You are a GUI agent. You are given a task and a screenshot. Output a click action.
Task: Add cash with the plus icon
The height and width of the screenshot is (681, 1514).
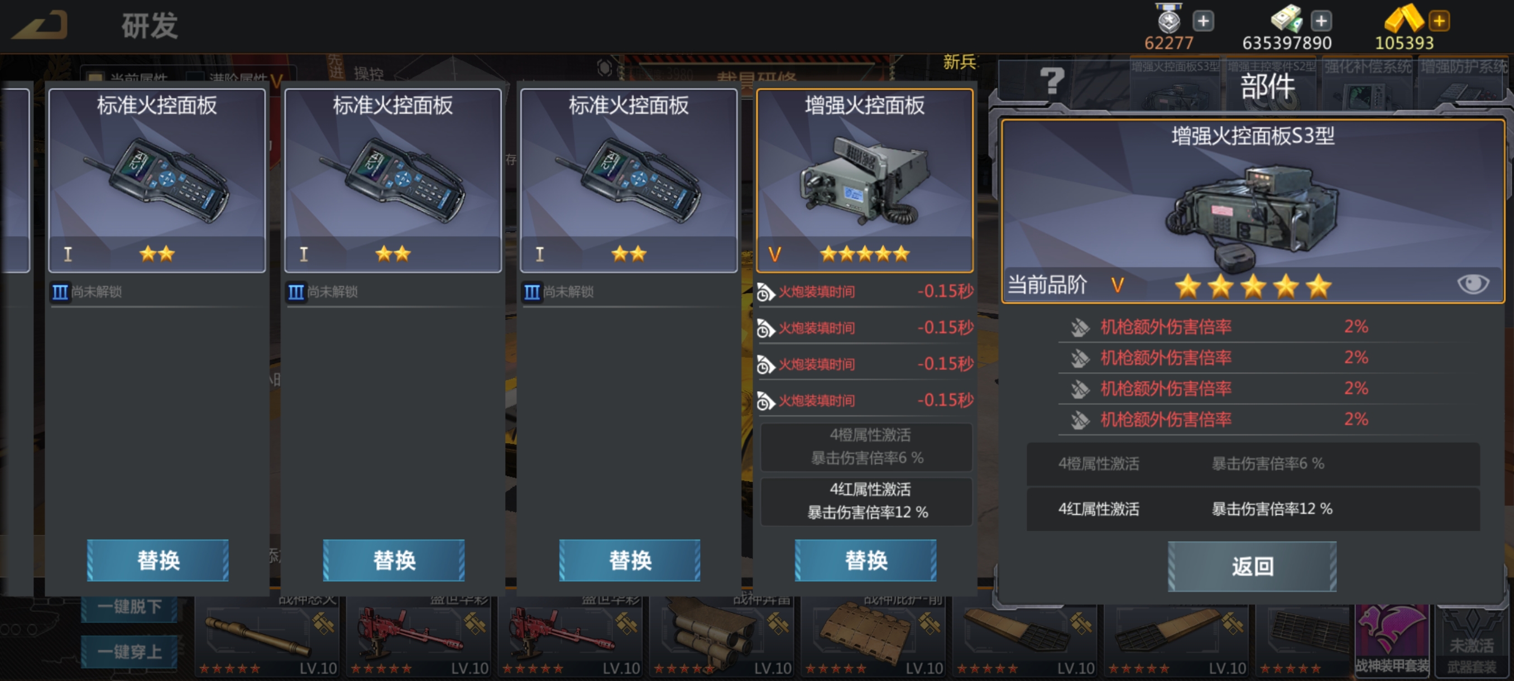[1321, 21]
